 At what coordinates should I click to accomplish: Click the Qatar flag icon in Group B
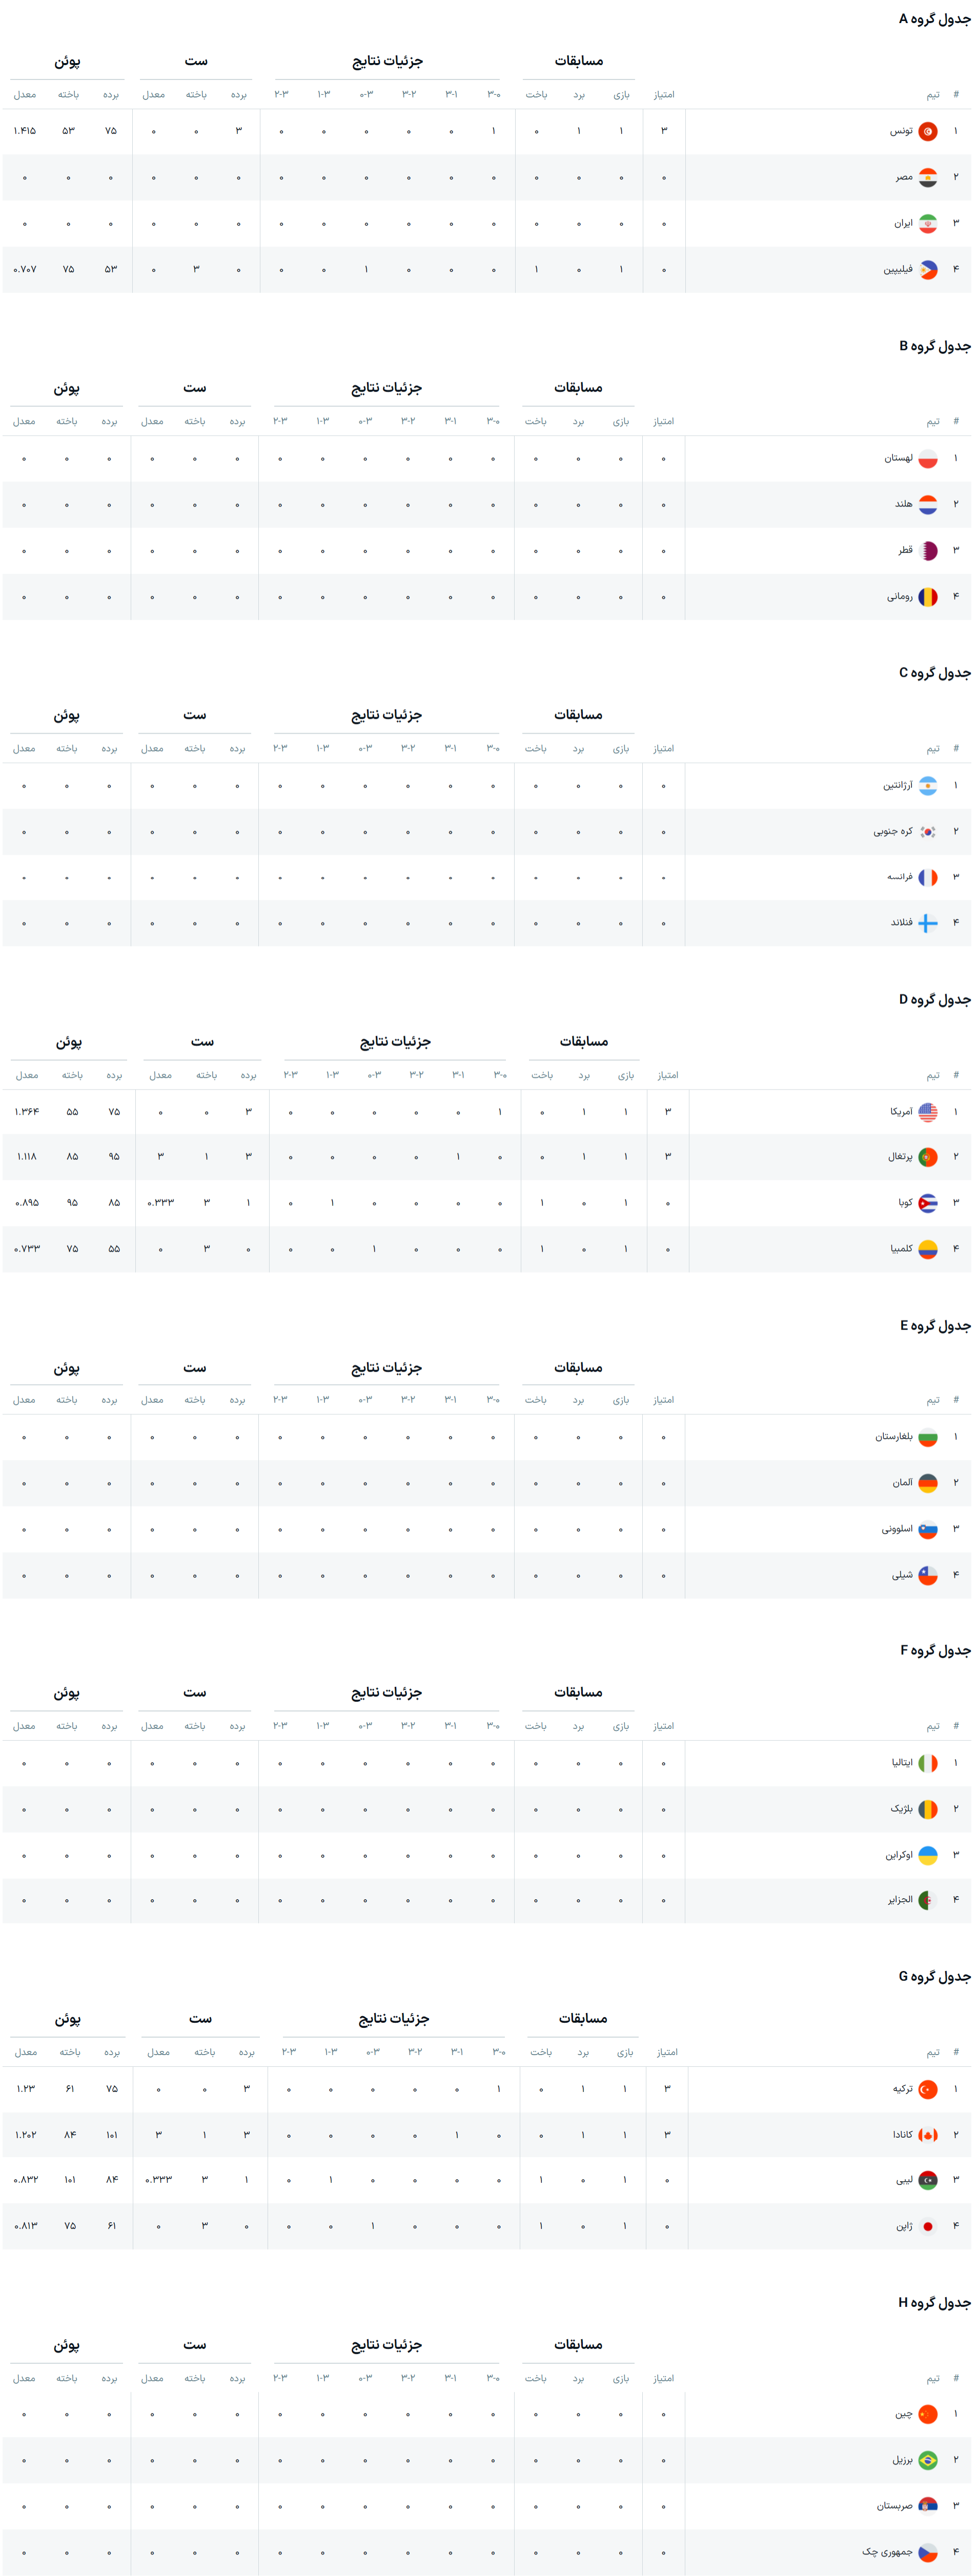(927, 551)
